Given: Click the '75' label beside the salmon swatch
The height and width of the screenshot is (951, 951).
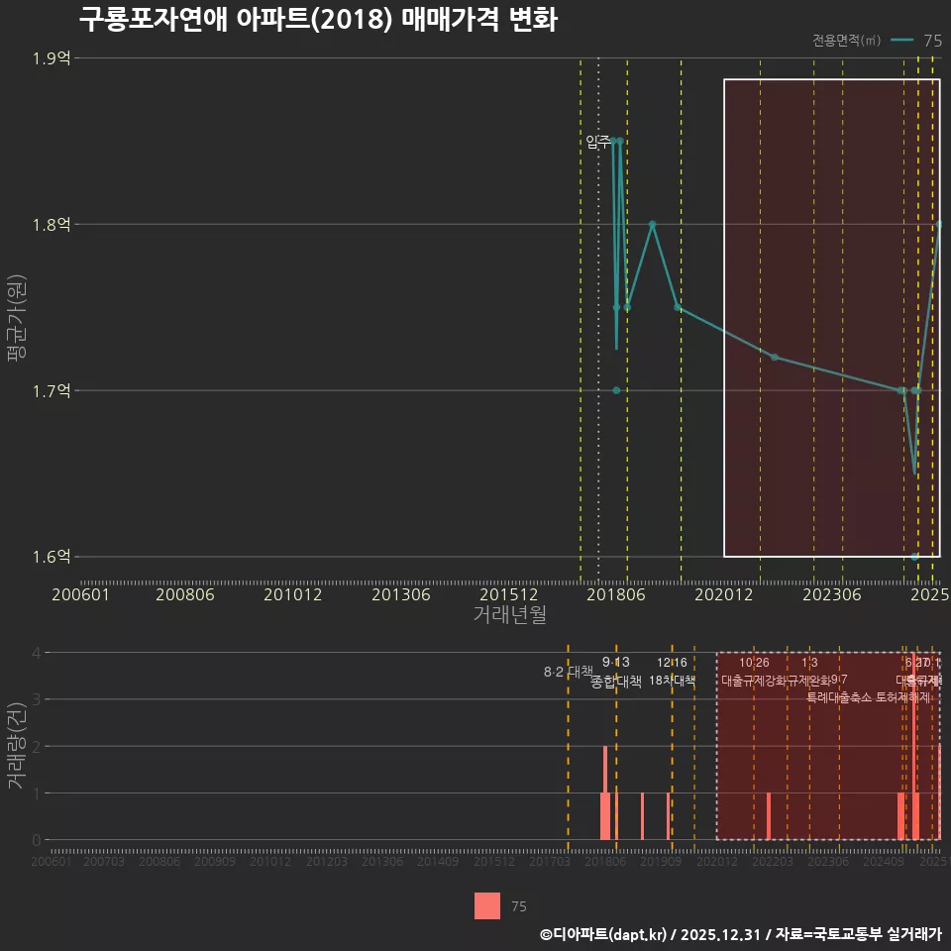Looking at the screenshot, I should [x=518, y=906].
